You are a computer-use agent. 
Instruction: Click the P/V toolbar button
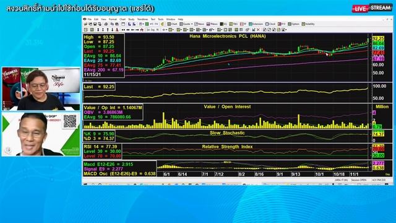[x=282, y=24]
